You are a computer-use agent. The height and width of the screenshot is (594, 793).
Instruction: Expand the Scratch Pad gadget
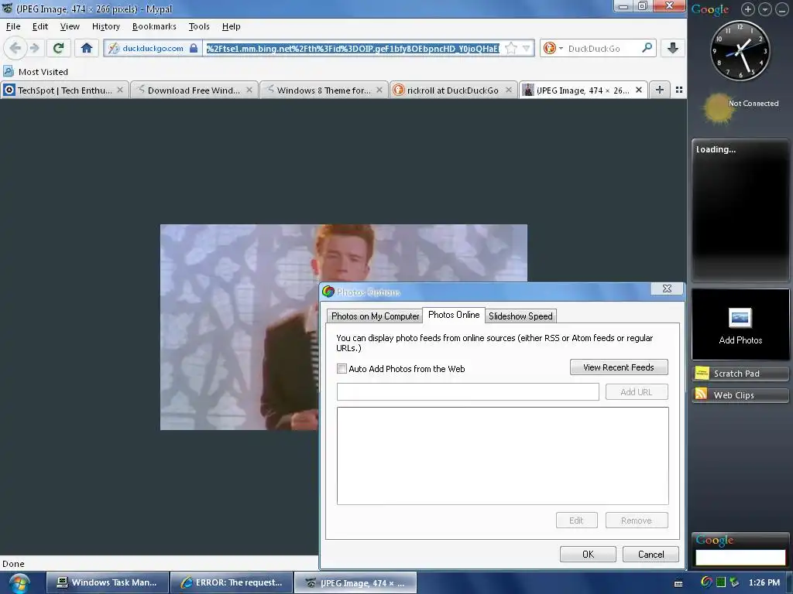pyautogui.click(x=740, y=374)
